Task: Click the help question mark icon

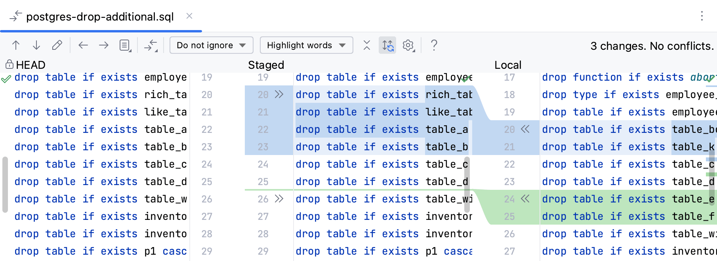Action: click(x=434, y=45)
